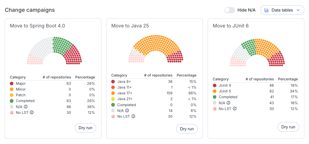Image resolution: width=309 pixels, height=144 pixels.
Task: Click the bar chart icon in Data tables
Action: tap(267, 10)
